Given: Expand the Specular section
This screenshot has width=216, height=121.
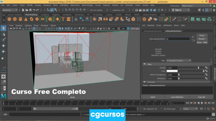Looking at the screenshot, I should click(x=144, y=82).
